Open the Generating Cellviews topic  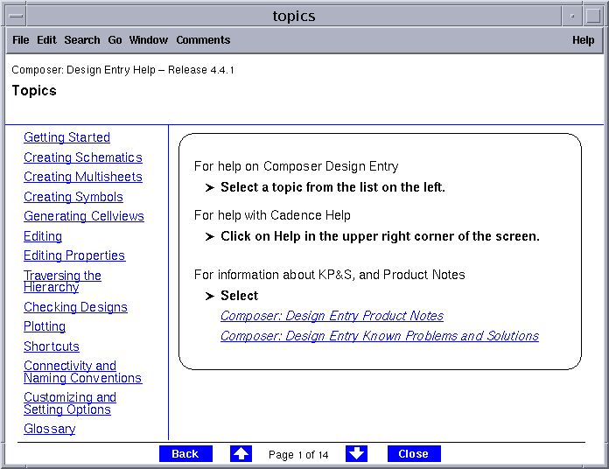point(84,216)
